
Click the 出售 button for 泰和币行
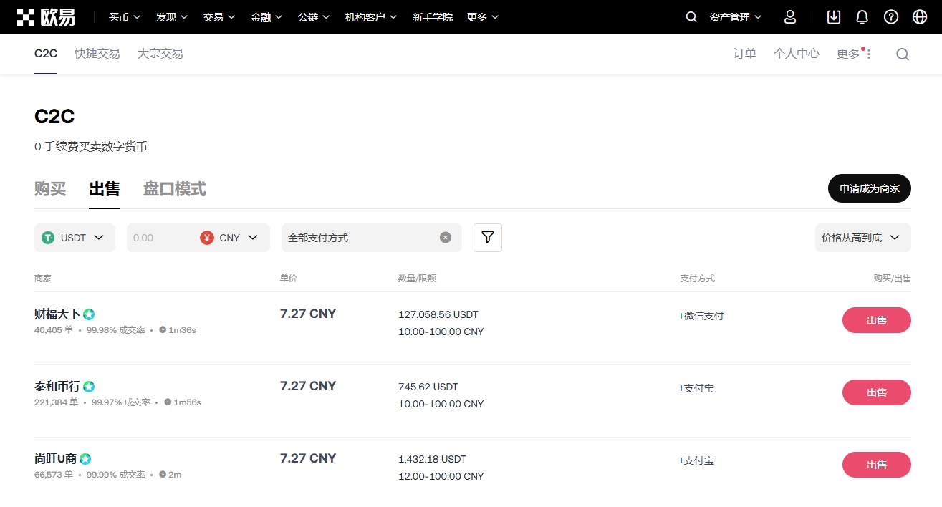(876, 392)
